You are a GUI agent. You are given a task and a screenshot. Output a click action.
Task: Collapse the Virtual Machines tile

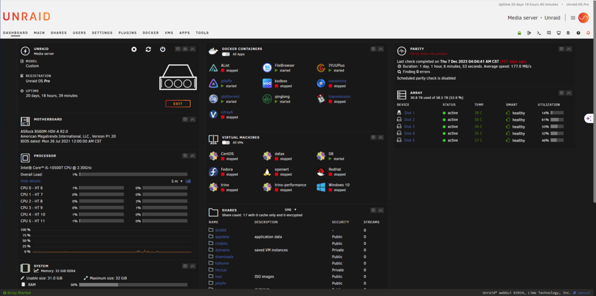click(380, 137)
